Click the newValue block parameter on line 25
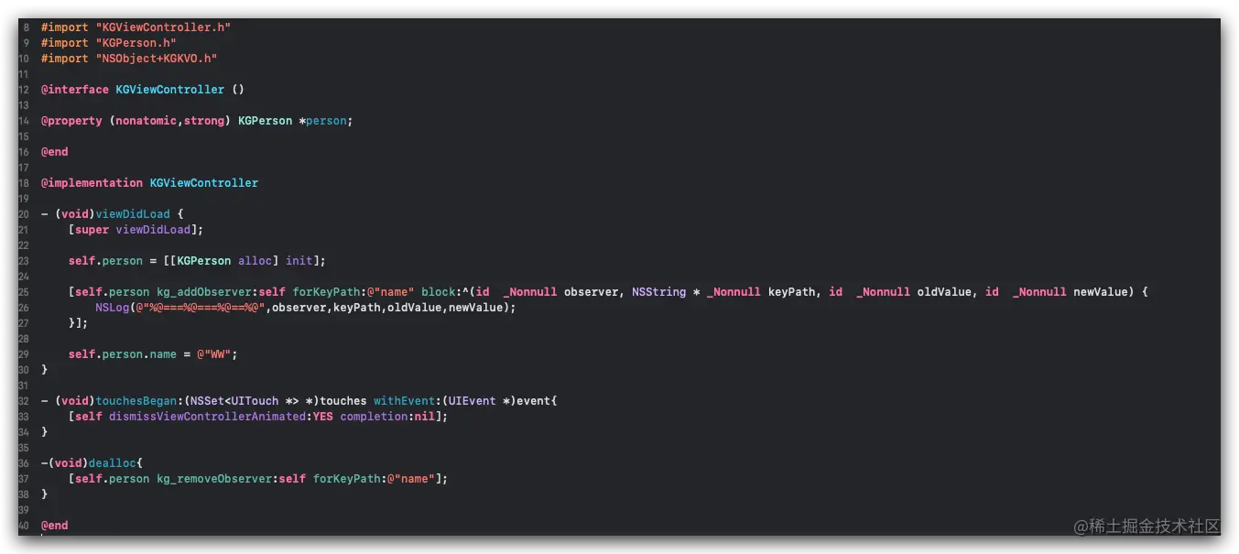 pos(1100,292)
